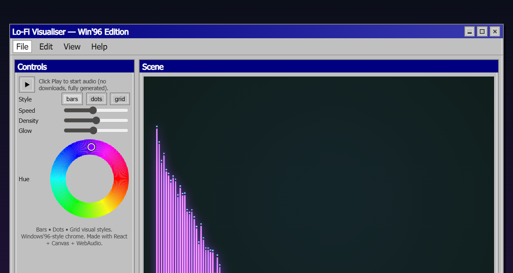Click the Glow slider handle
Viewport: 513px width, 273px height.
click(x=93, y=130)
